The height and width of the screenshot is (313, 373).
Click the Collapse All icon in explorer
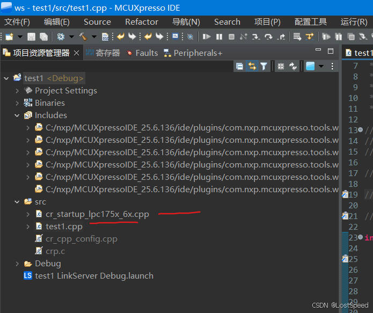(x=239, y=66)
